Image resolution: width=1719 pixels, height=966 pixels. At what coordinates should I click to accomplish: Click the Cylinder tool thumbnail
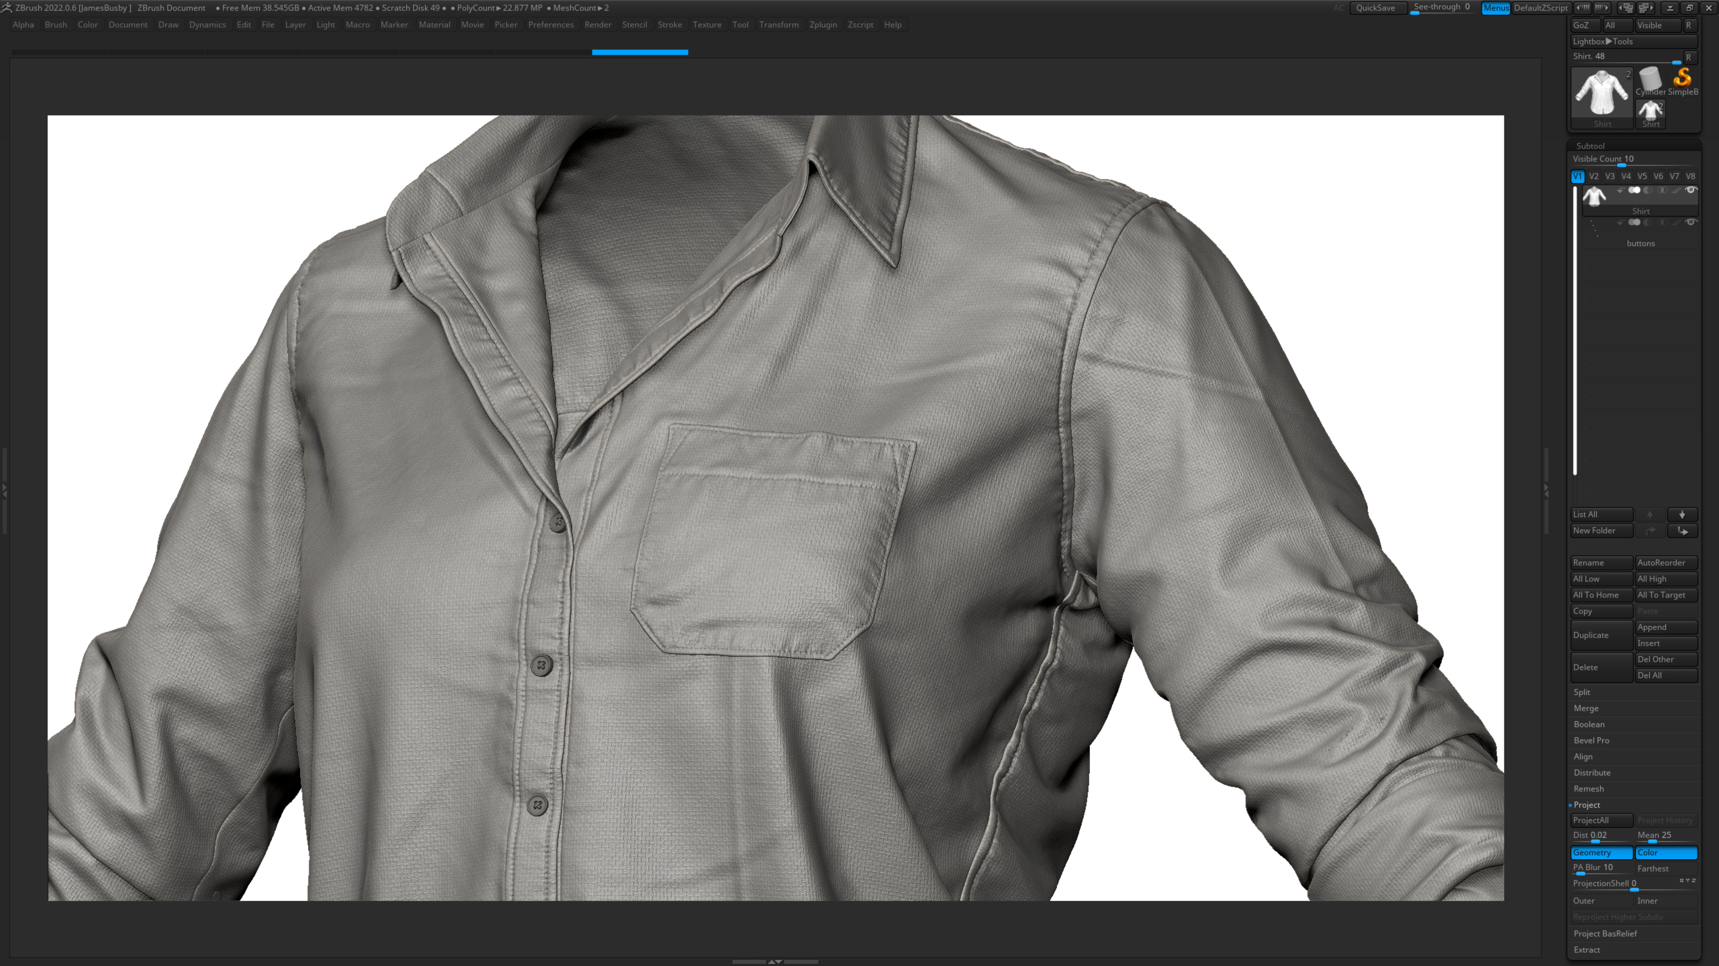click(1650, 79)
